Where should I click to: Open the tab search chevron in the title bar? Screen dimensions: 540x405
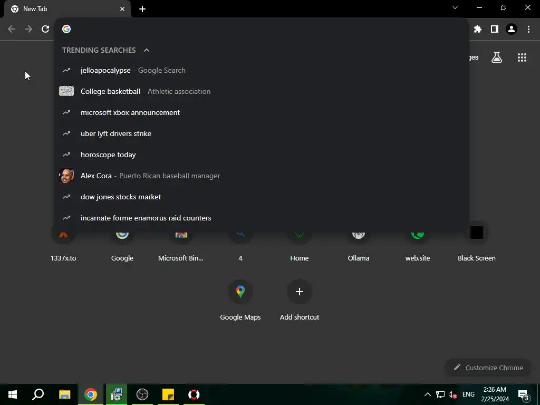(x=455, y=7)
